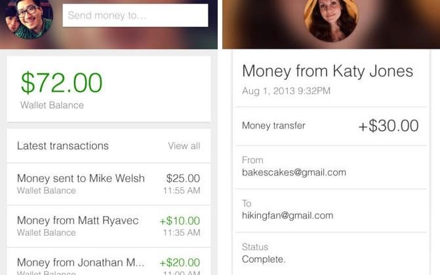Select the sender email bakescakes@gmail.com
440x275 pixels.
pos(294,172)
